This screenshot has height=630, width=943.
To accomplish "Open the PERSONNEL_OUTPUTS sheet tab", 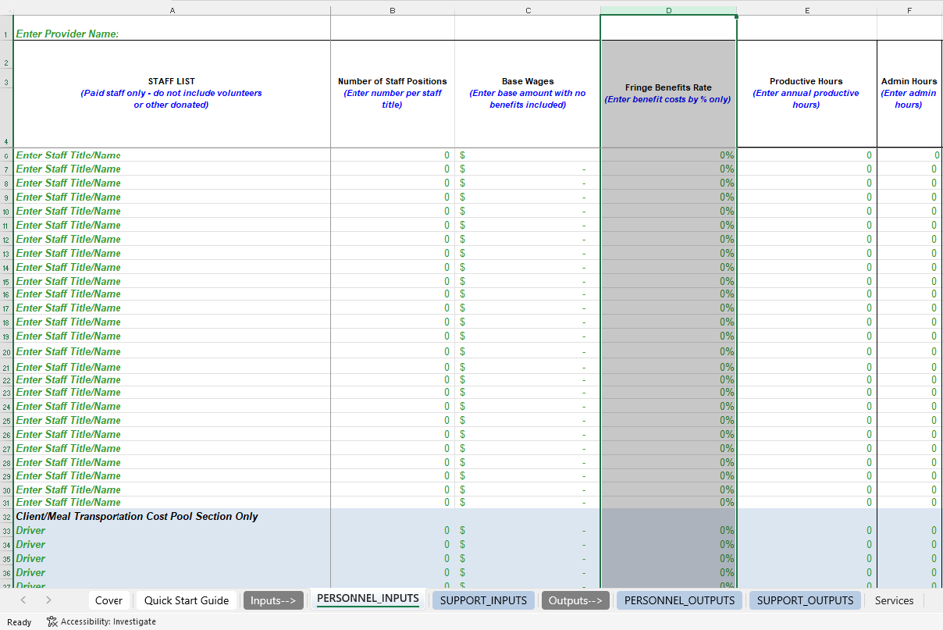I will click(x=679, y=600).
